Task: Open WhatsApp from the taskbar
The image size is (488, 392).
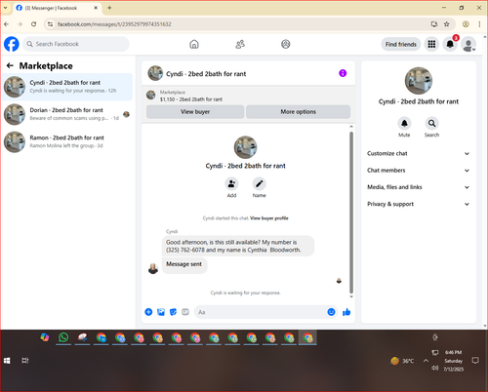Action: pyautogui.click(x=63, y=337)
